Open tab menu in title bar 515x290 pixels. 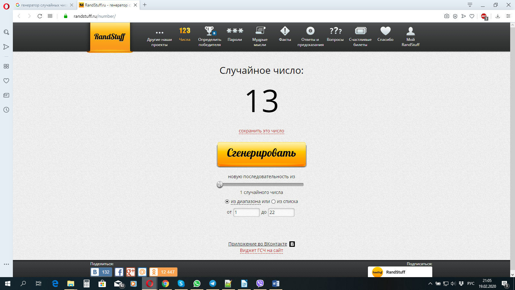470,5
